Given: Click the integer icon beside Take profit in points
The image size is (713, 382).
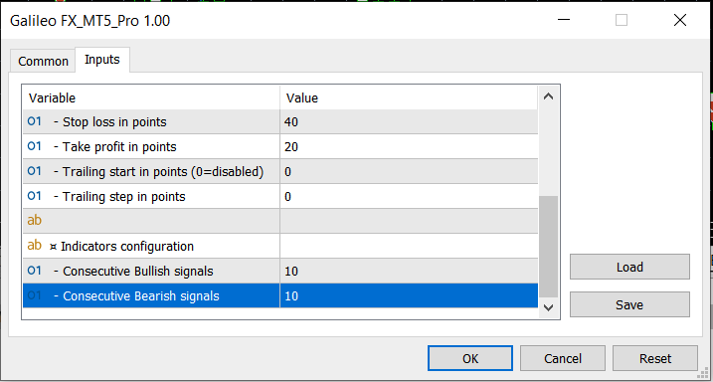Looking at the screenshot, I should pyautogui.click(x=35, y=146).
